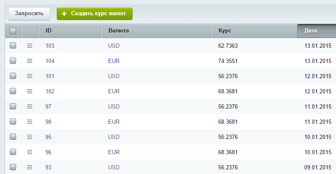Viewport: 336px width, 174px height.
Task: Select the checkbox for row ID 102
Action: click(x=13, y=91)
